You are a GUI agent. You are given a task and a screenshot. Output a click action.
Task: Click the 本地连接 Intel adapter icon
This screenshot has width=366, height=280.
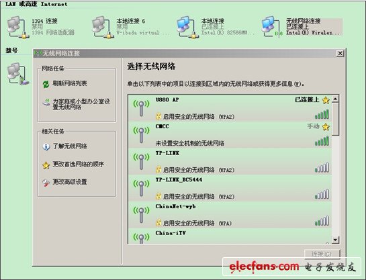[187, 27]
